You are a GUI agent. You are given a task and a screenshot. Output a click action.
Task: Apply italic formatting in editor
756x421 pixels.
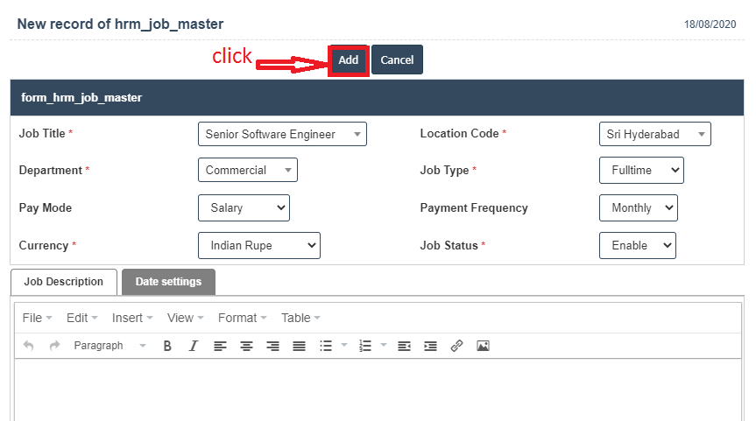tap(194, 346)
